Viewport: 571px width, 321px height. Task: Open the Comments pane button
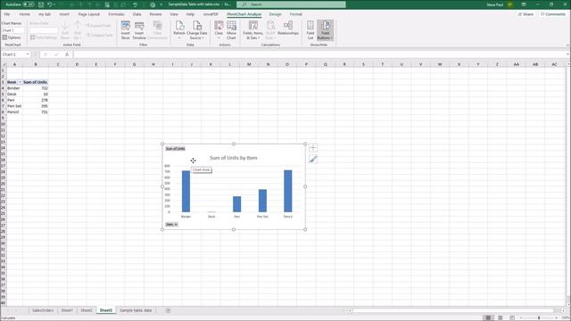[553, 14]
